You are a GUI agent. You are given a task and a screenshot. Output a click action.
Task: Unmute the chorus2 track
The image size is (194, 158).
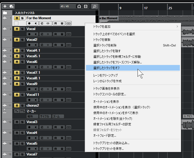pos(17,106)
